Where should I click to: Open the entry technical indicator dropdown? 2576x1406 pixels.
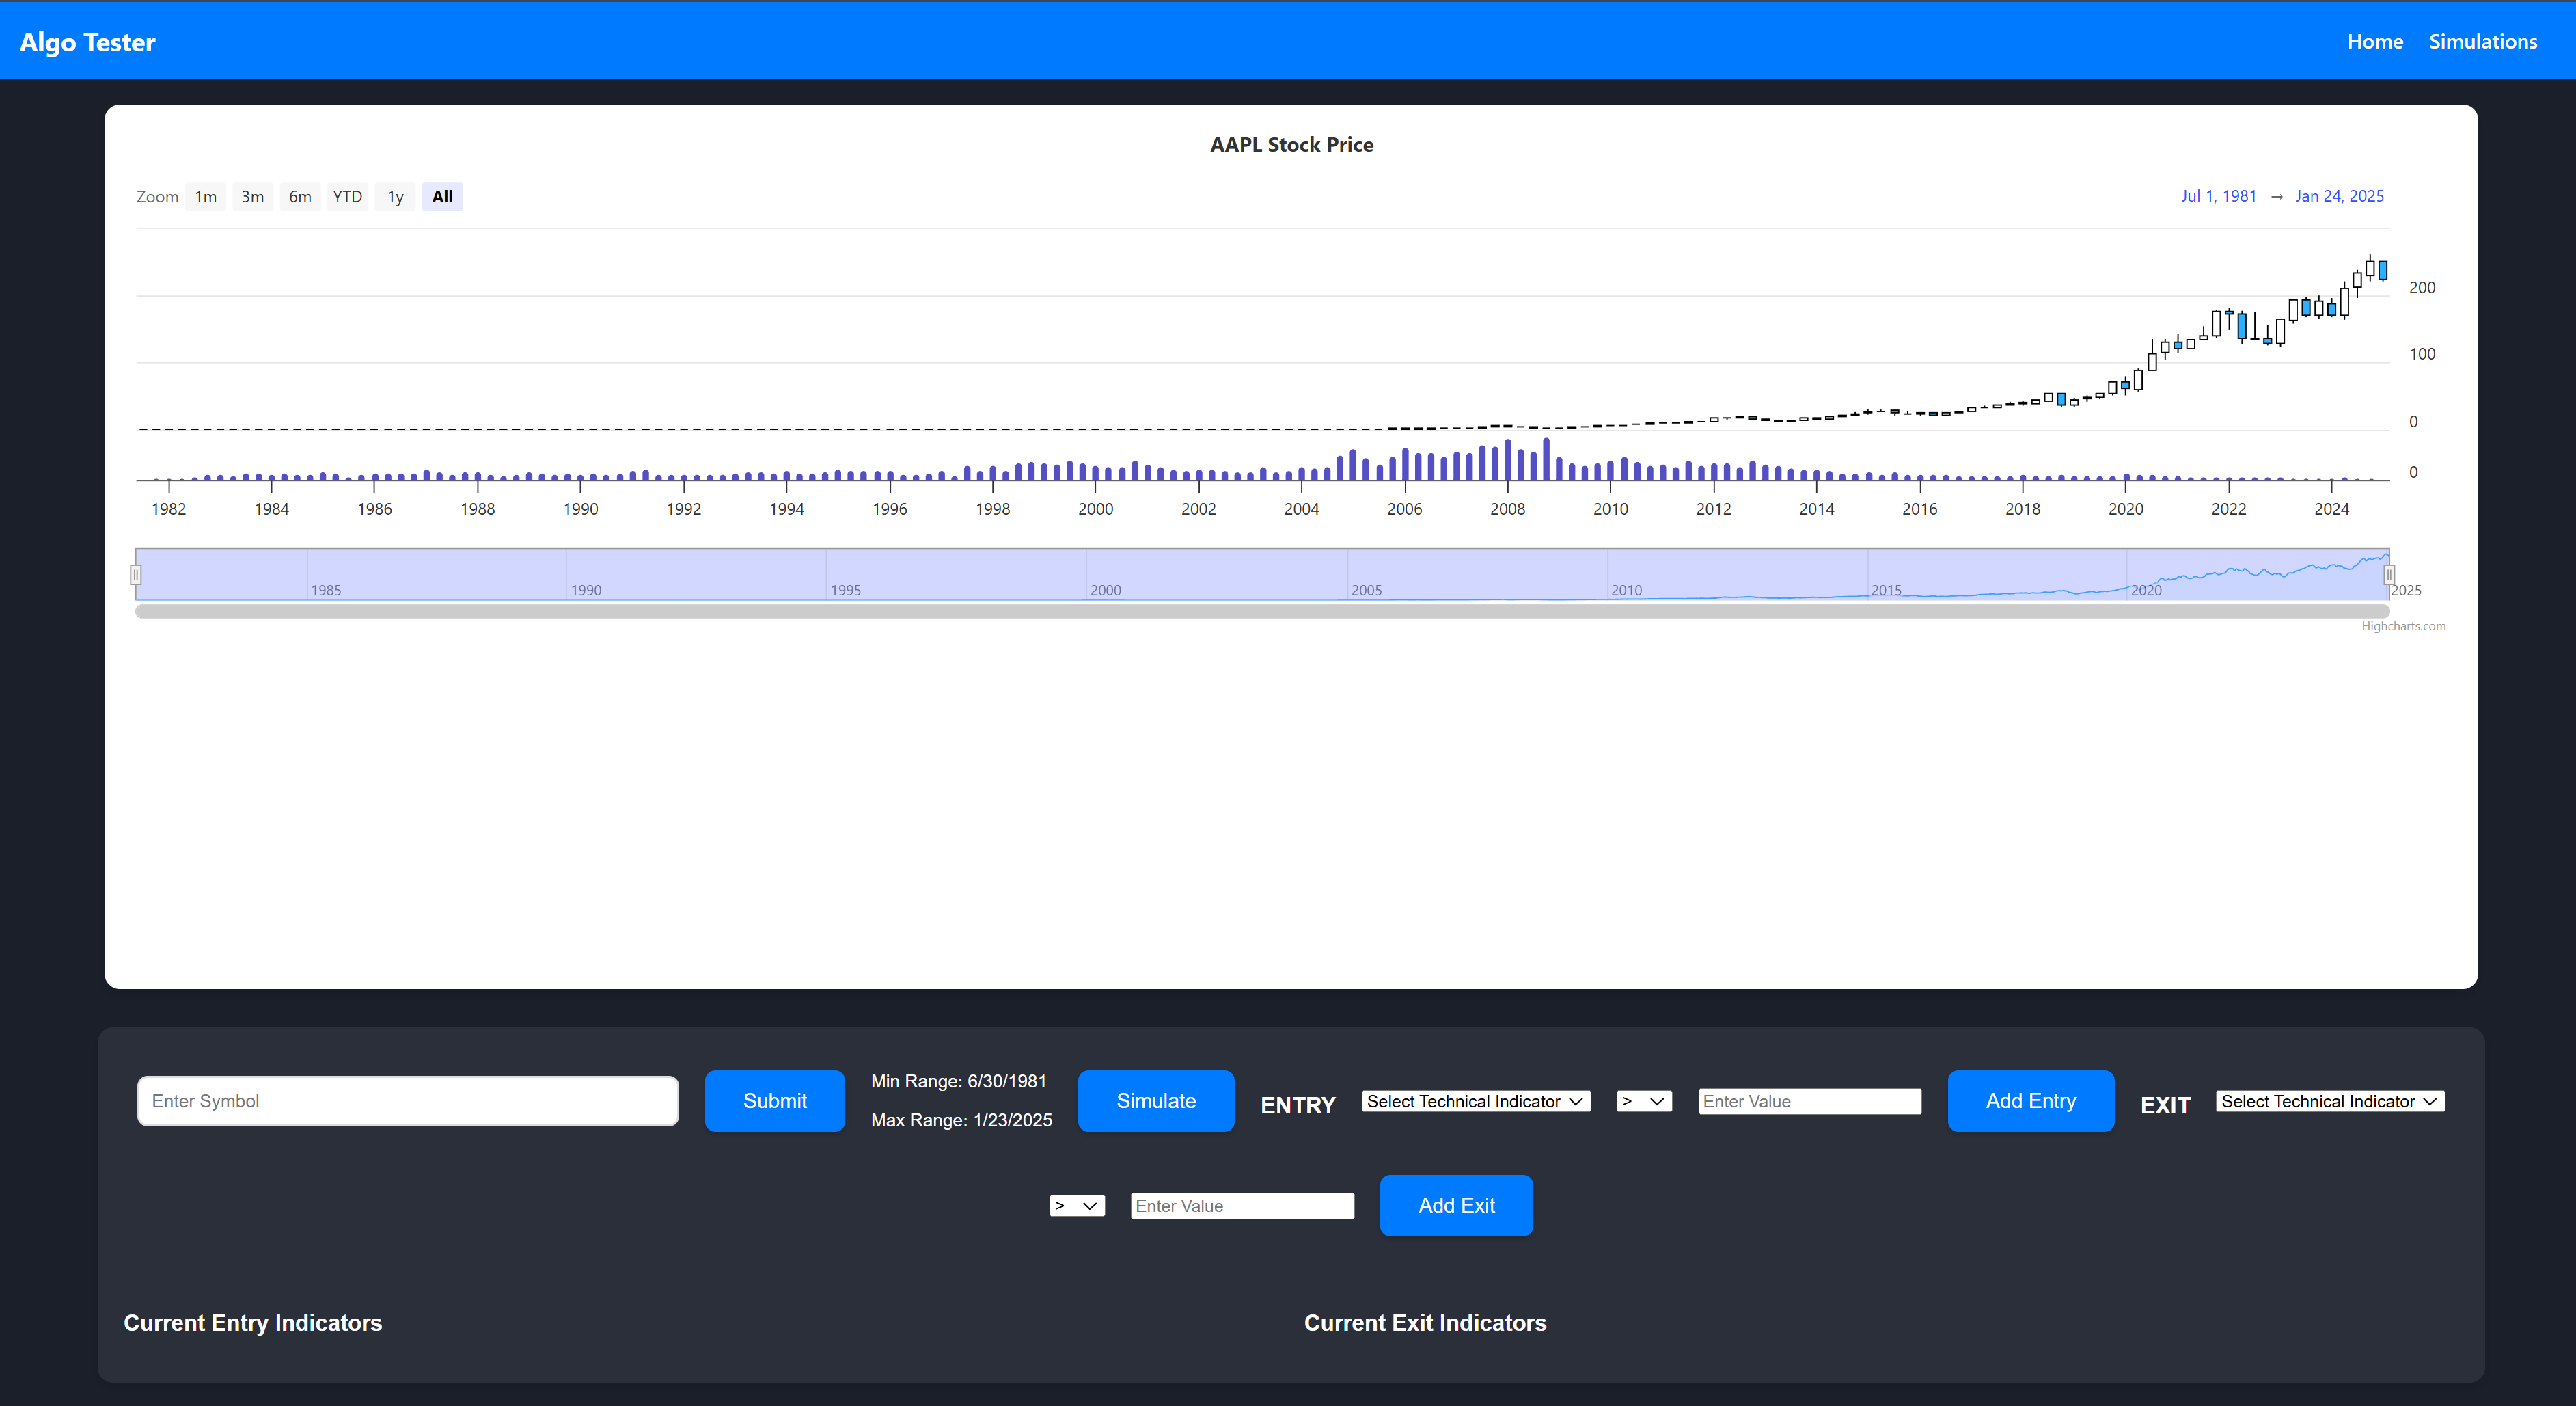click(x=1475, y=1101)
